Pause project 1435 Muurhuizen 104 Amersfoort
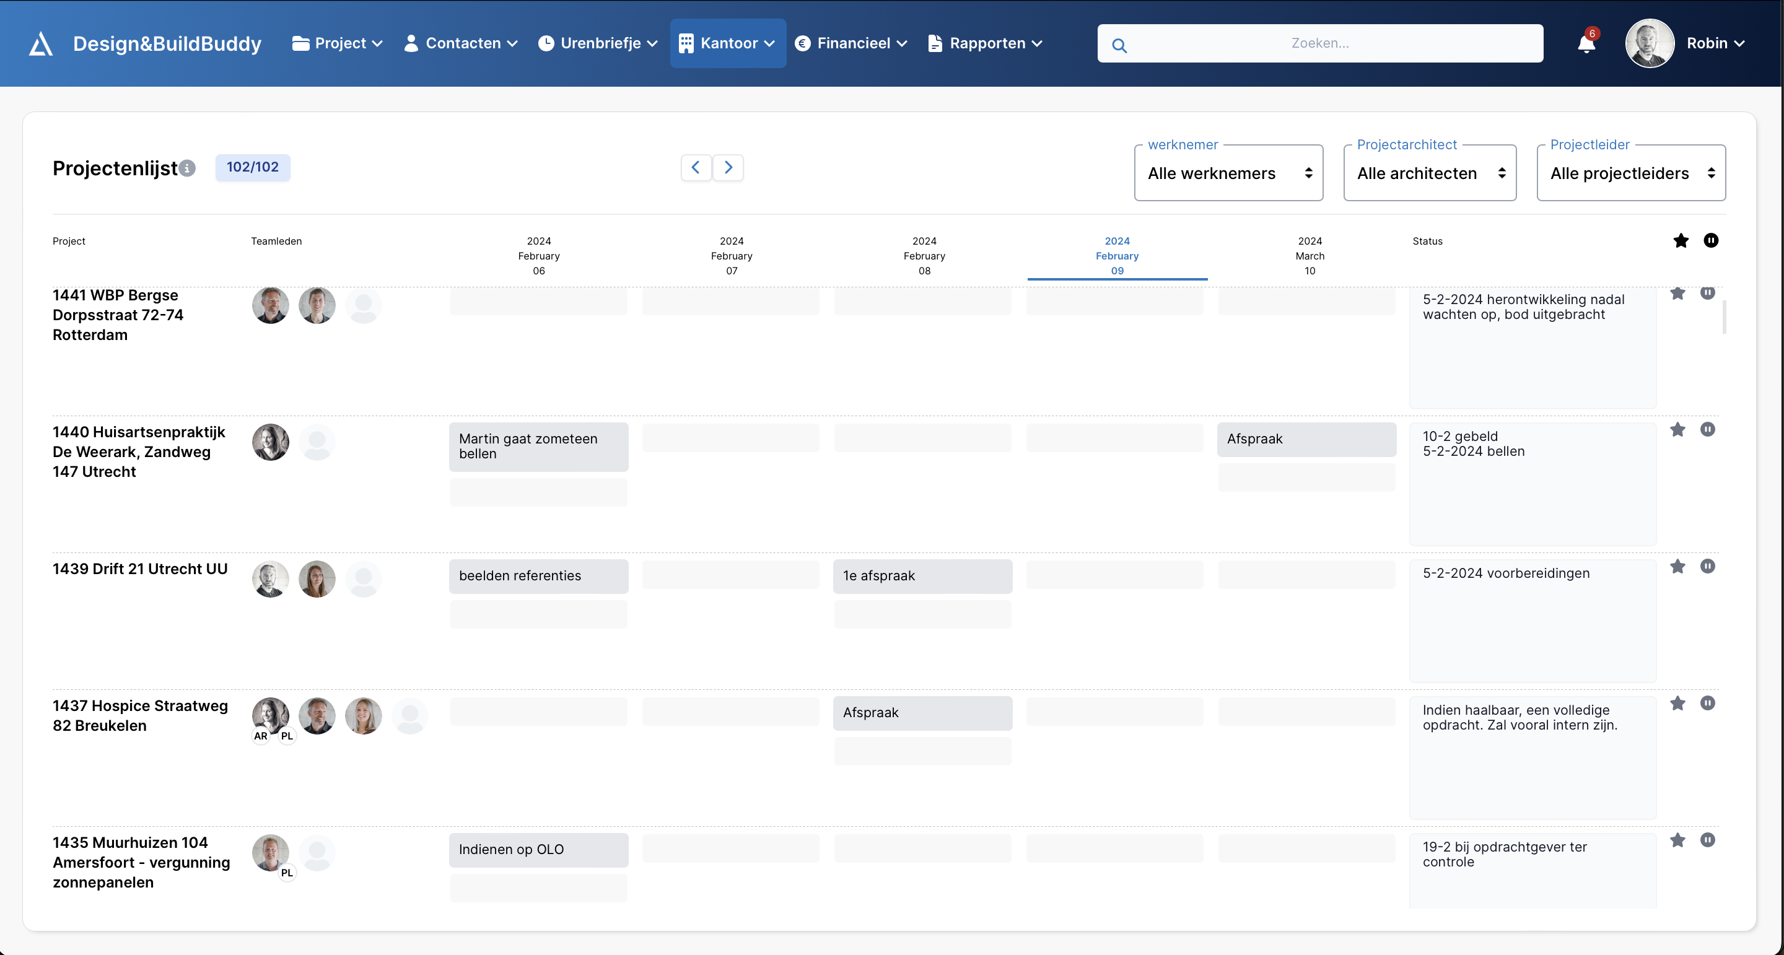This screenshot has height=955, width=1784. click(x=1708, y=840)
